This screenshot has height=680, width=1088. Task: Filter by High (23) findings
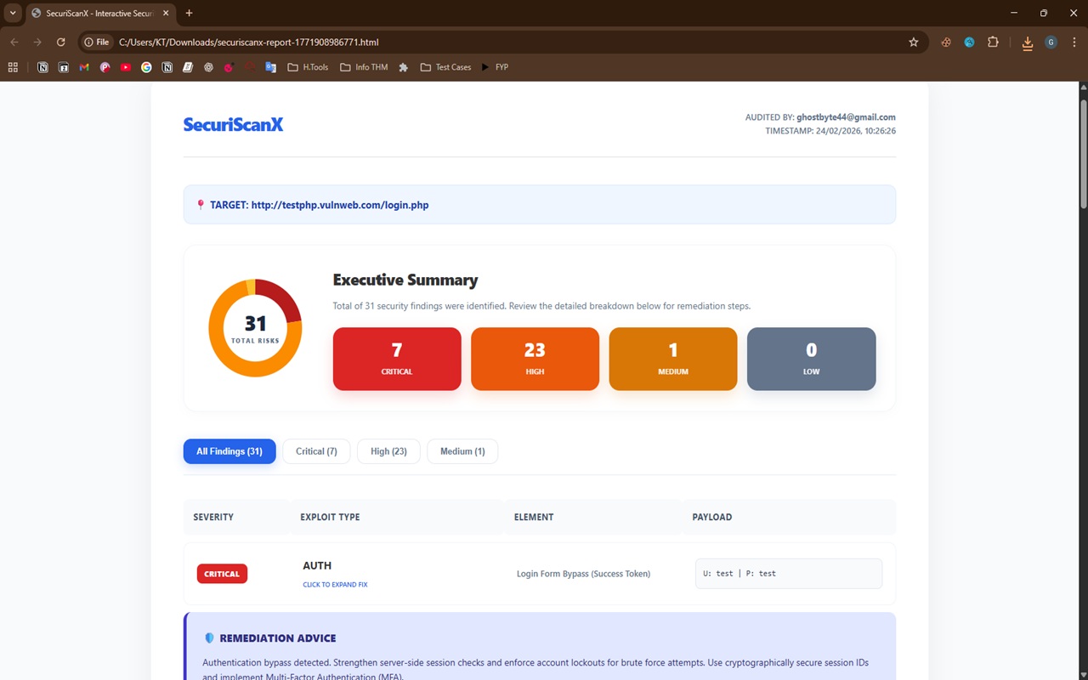388,451
